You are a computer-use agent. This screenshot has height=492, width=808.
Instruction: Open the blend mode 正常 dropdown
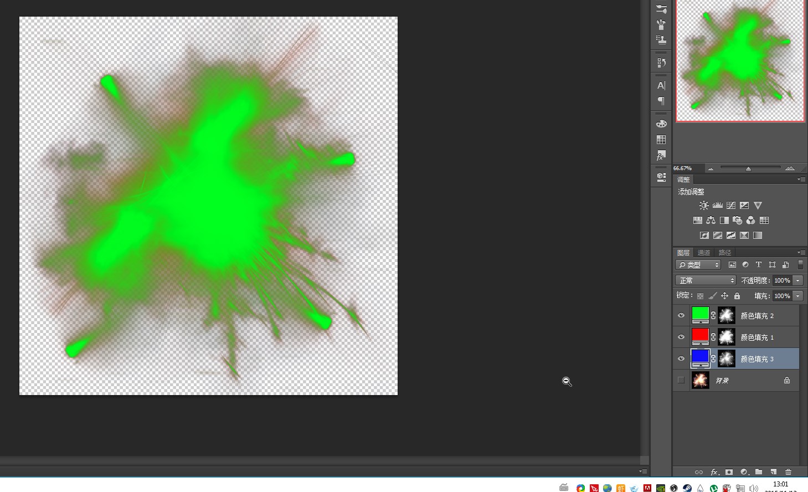pyautogui.click(x=706, y=280)
